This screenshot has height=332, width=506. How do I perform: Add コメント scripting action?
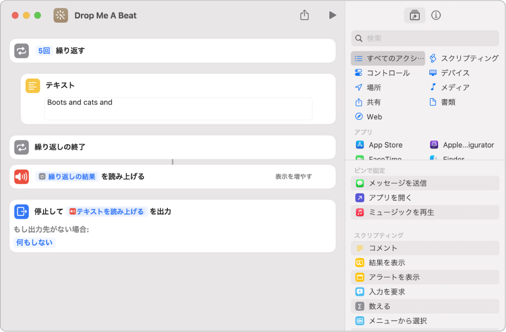pos(425,248)
